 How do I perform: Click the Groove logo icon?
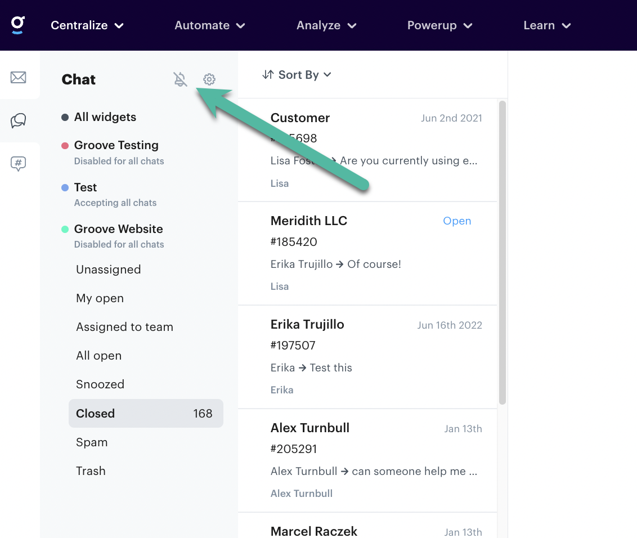coord(18,25)
